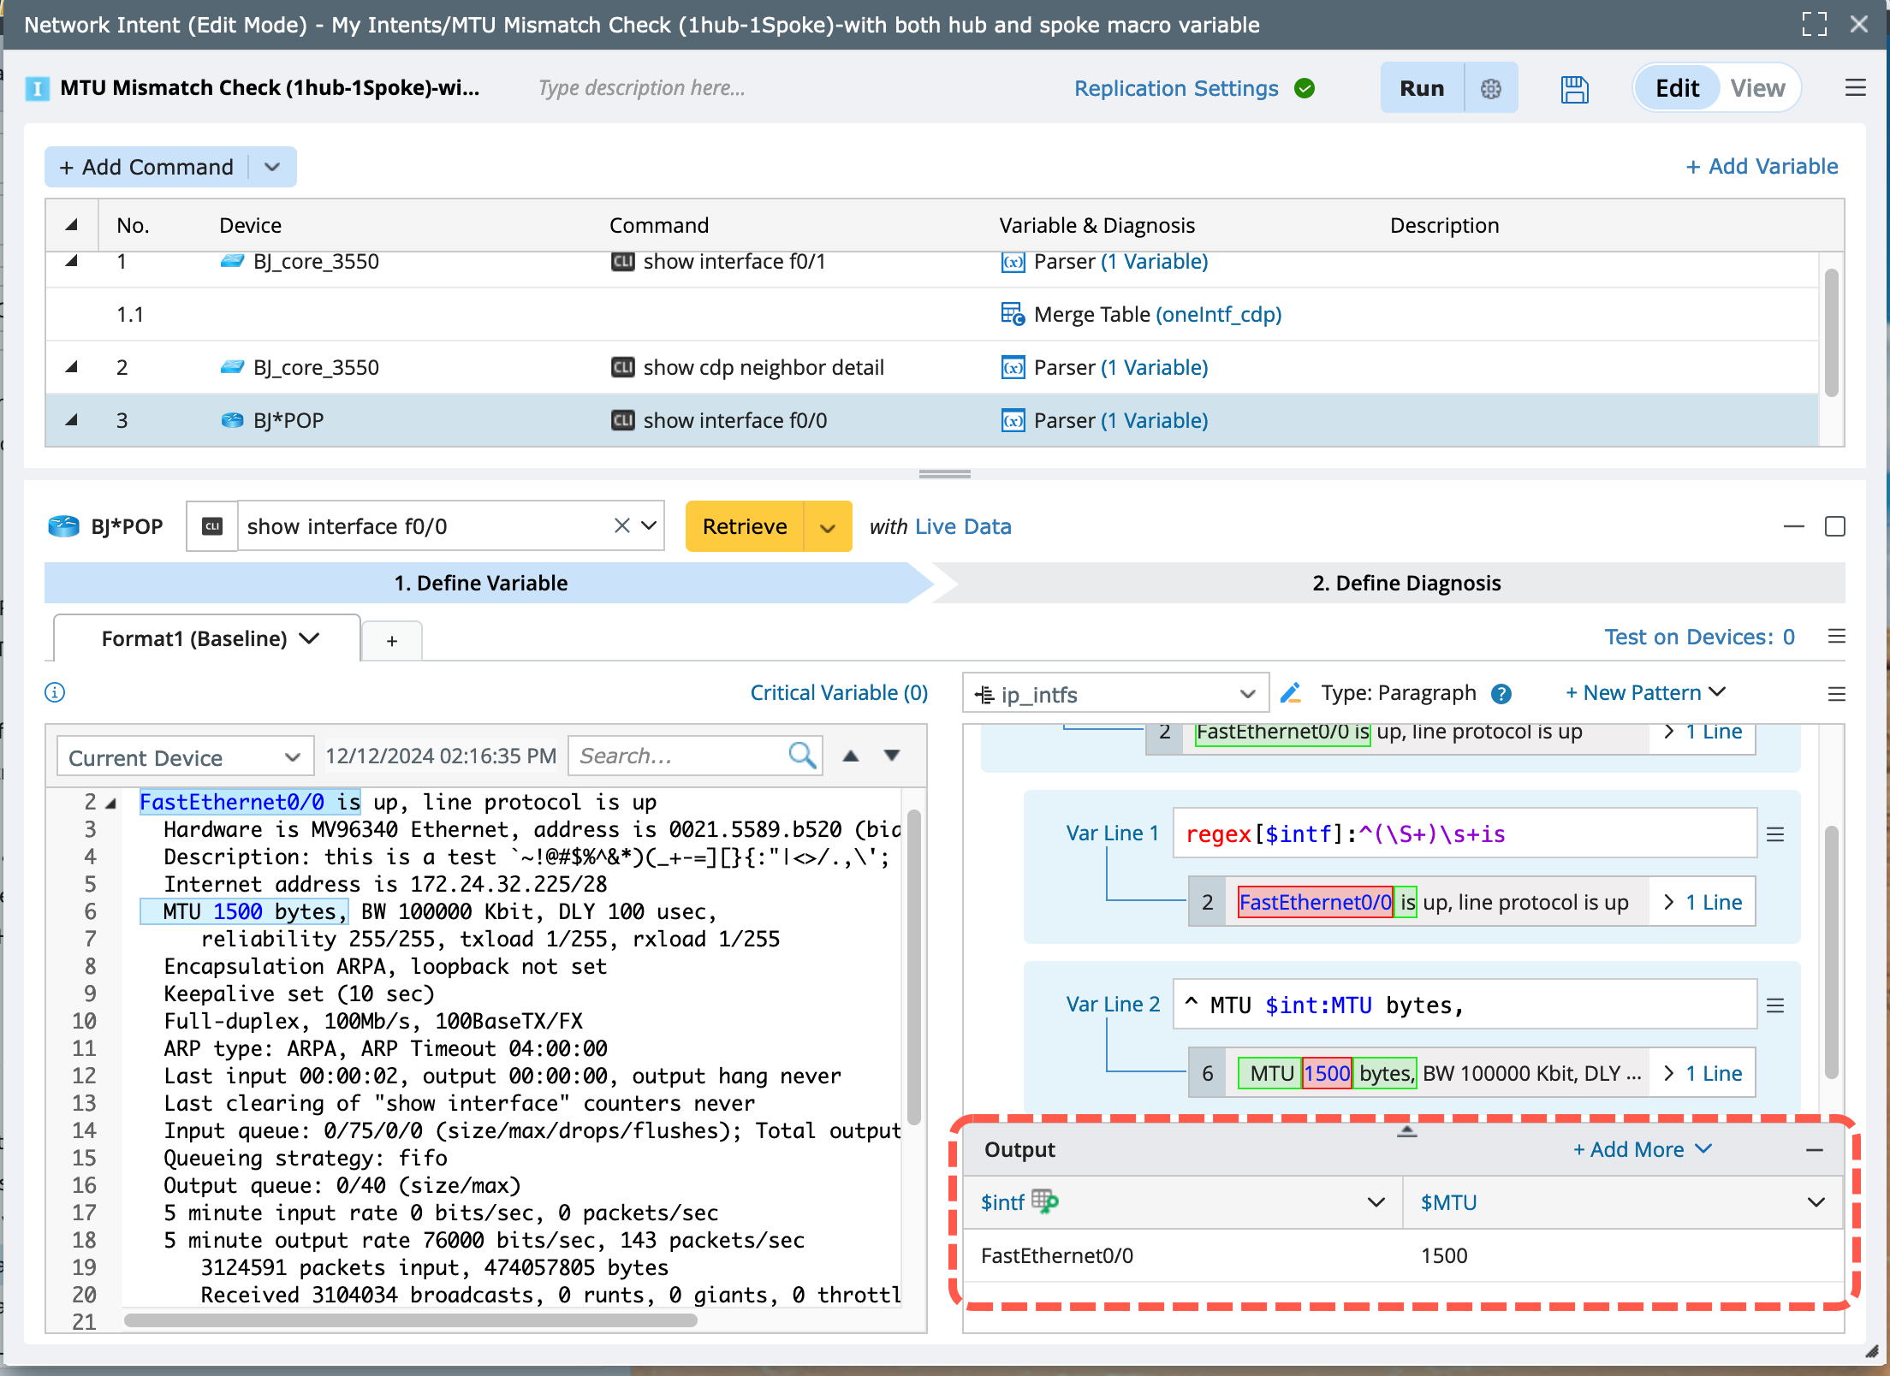The height and width of the screenshot is (1376, 1890).
Task: Switch to 2. Define Diagnosis step
Action: point(1406,583)
